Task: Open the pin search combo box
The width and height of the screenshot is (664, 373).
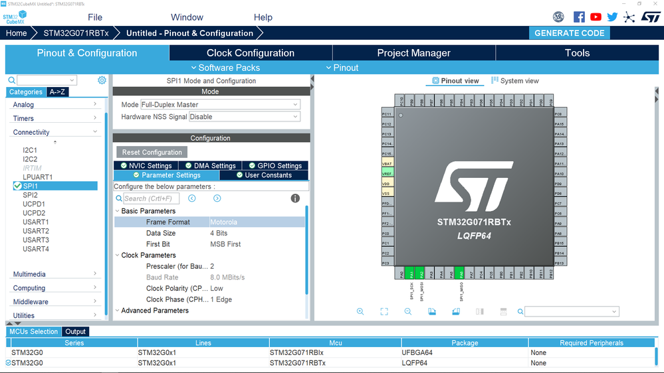Action: pyautogui.click(x=572, y=312)
